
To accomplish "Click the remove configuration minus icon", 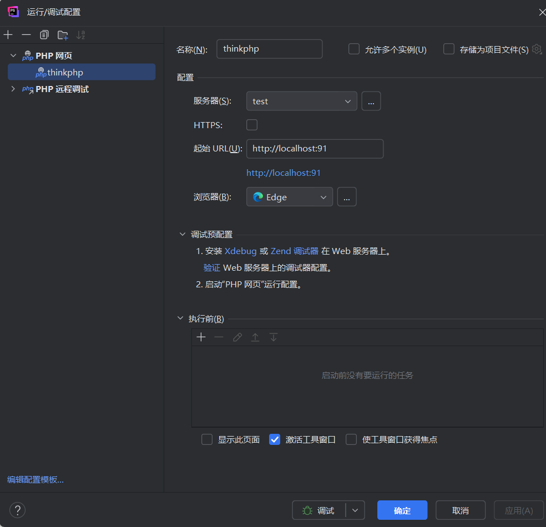I will pos(26,35).
